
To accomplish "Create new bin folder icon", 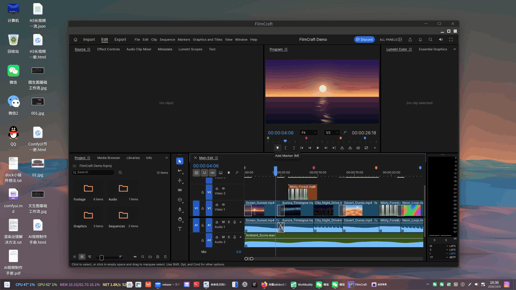I will [150, 257].
